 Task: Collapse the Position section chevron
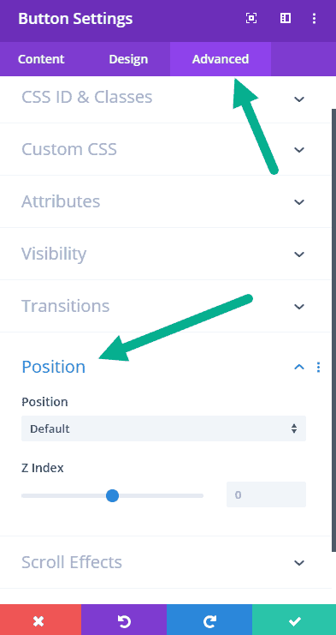click(x=299, y=367)
